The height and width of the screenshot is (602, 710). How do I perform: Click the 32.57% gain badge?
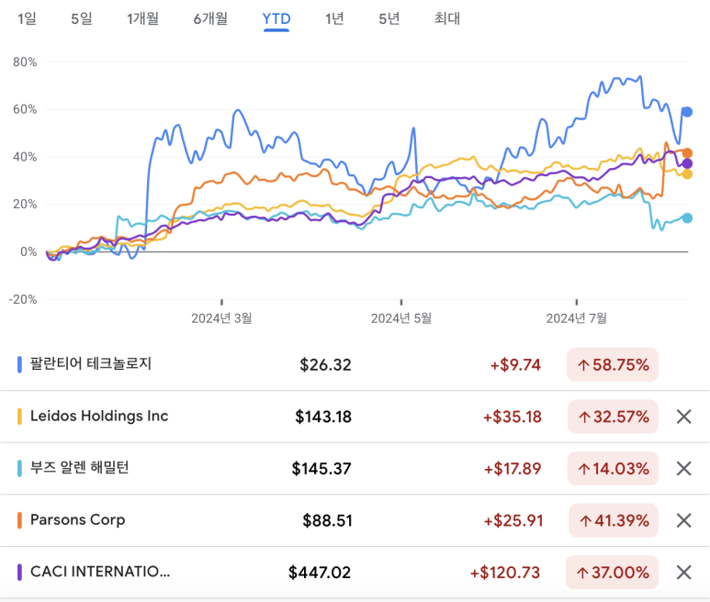[x=613, y=417]
